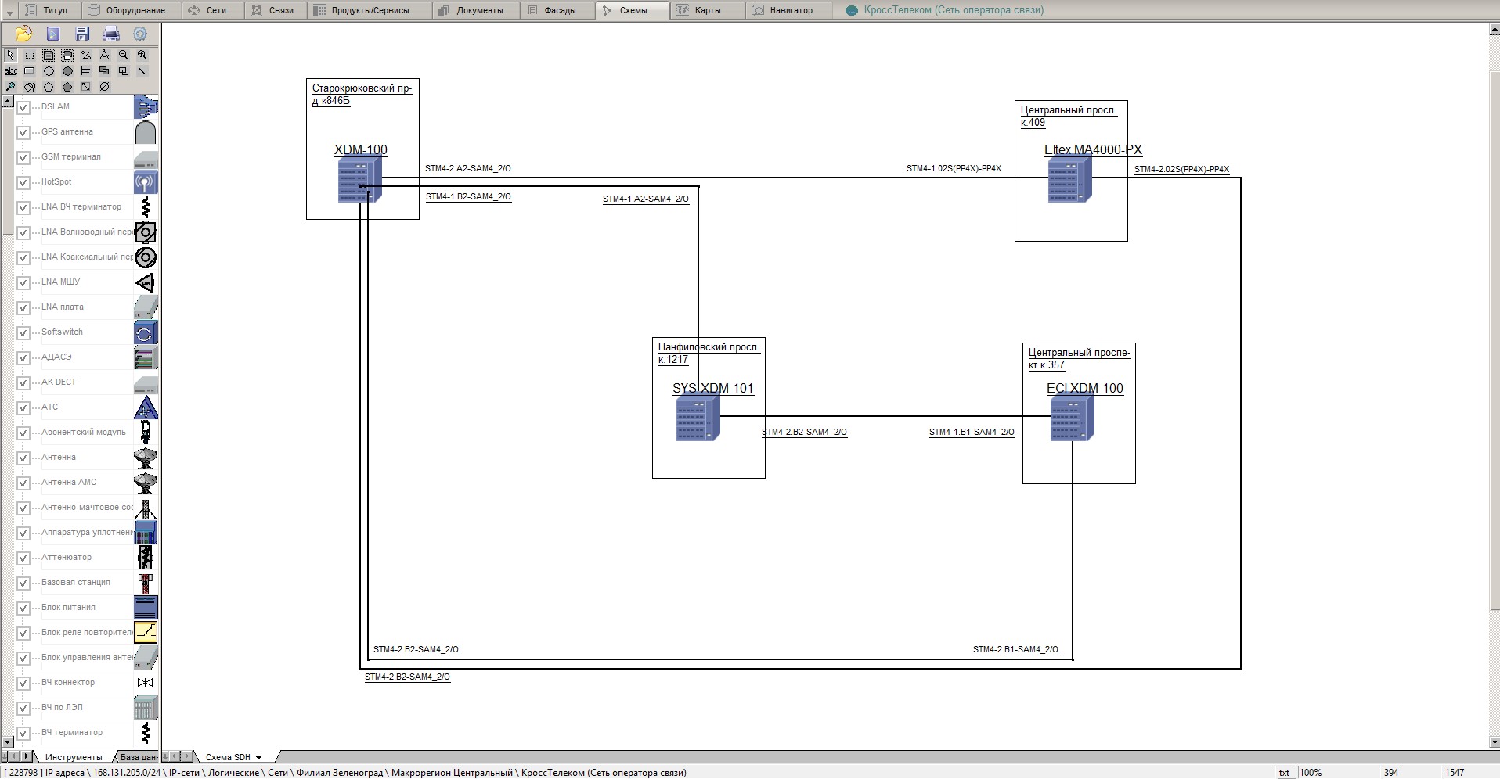Toggle the Базовая станция checkbox

23,583
